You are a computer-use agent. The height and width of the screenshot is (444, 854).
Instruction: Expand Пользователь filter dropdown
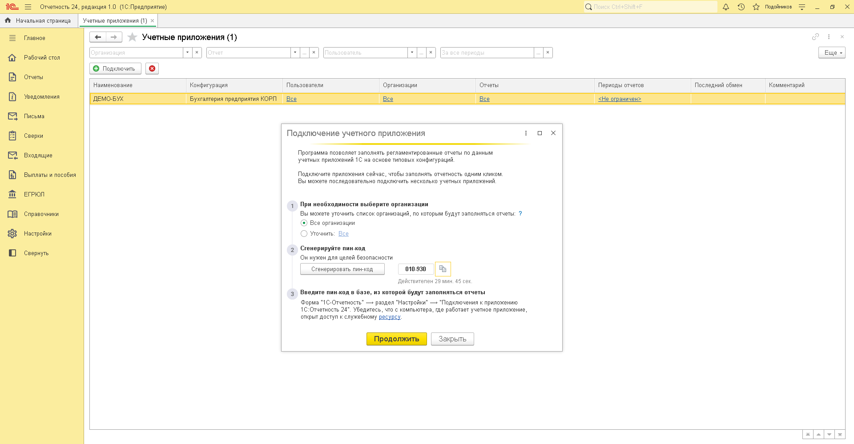coord(412,52)
